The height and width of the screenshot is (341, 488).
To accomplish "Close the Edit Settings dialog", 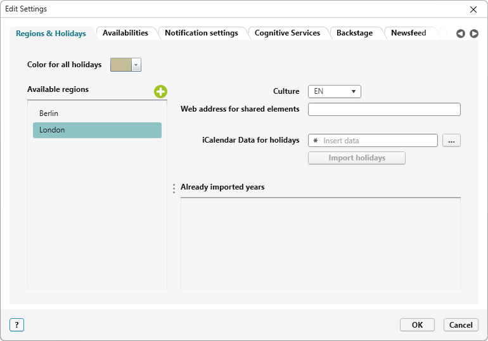I will tap(473, 10).
